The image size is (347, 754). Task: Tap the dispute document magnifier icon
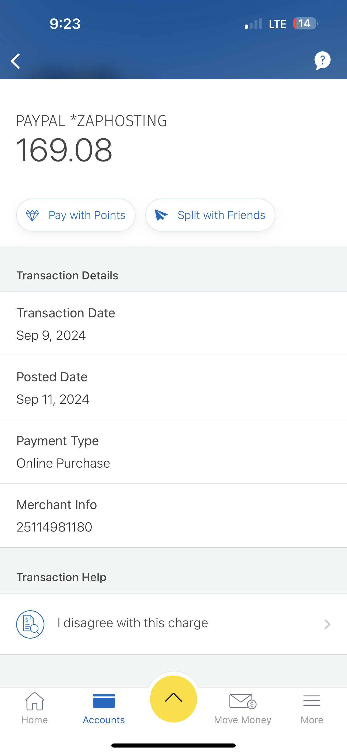pyautogui.click(x=30, y=624)
